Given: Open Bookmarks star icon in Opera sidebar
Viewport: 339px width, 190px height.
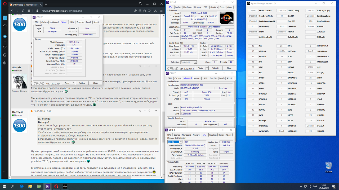Looking at the screenshot, I should click(x=5, y=26).
